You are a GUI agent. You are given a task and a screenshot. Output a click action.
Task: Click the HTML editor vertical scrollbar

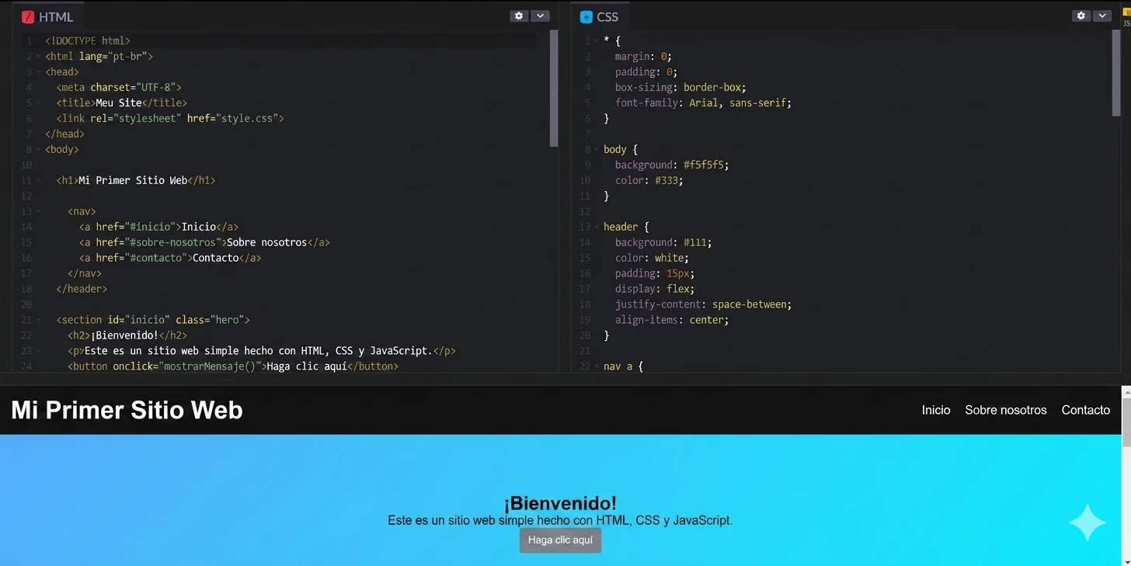click(x=554, y=89)
